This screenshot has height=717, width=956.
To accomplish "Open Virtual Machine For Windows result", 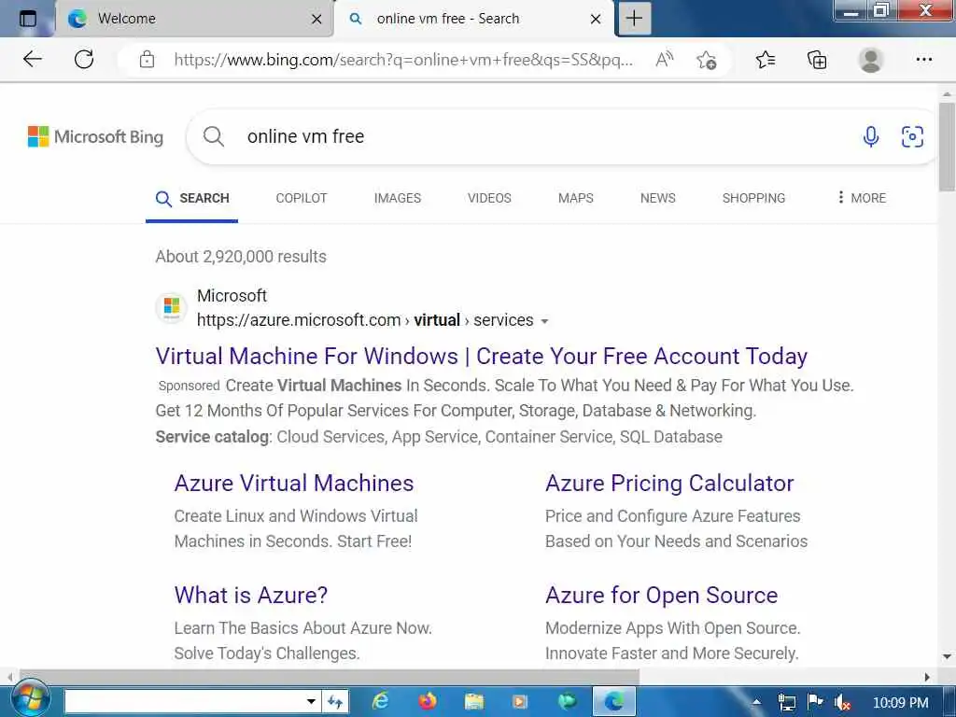I will 481,356.
